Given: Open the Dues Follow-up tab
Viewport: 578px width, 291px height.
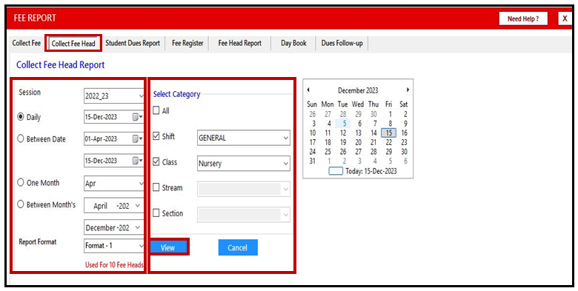Looking at the screenshot, I should 342,43.
